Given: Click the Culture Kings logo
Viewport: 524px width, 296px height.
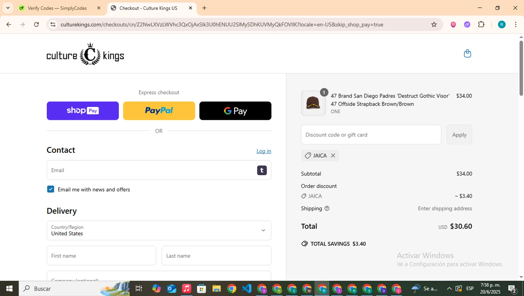Looking at the screenshot, I should coord(85,54).
